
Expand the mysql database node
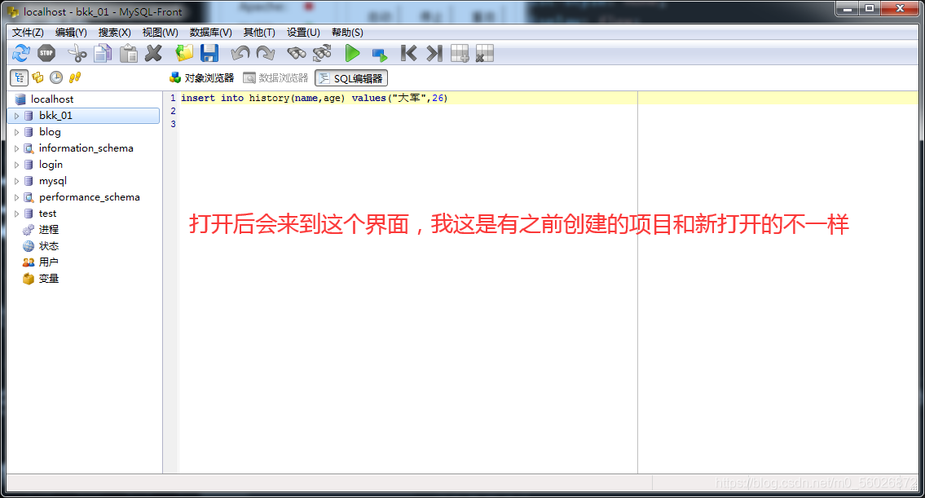pos(16,181)
